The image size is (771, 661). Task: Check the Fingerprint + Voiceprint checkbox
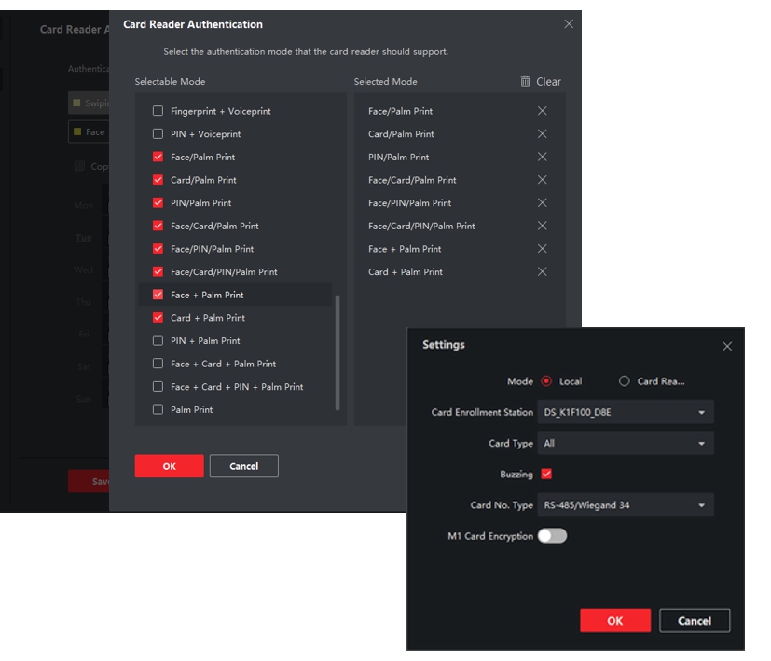pos(158,111)
